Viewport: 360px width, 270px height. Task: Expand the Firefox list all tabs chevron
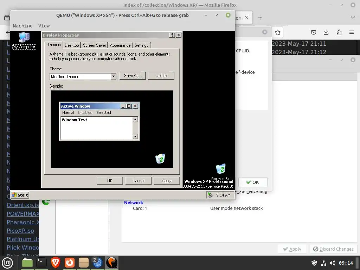point(353,18)
